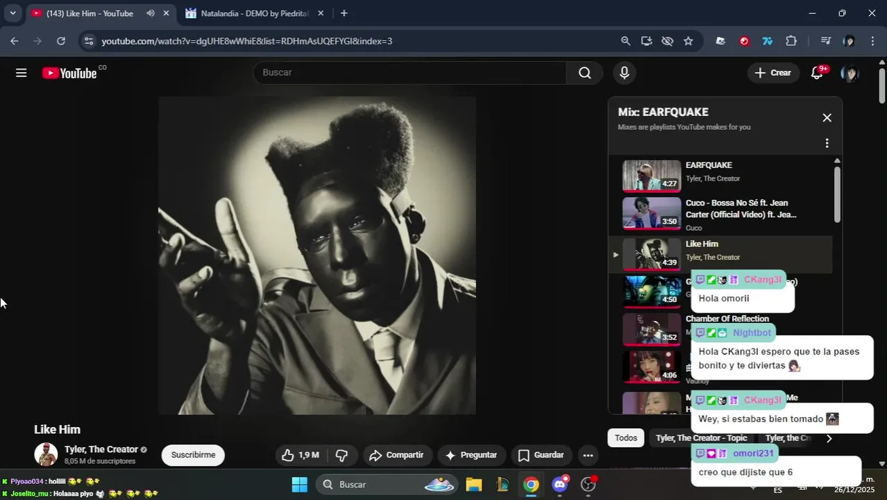Open Tyler, The Creator channel avatar

coord(46,455)
